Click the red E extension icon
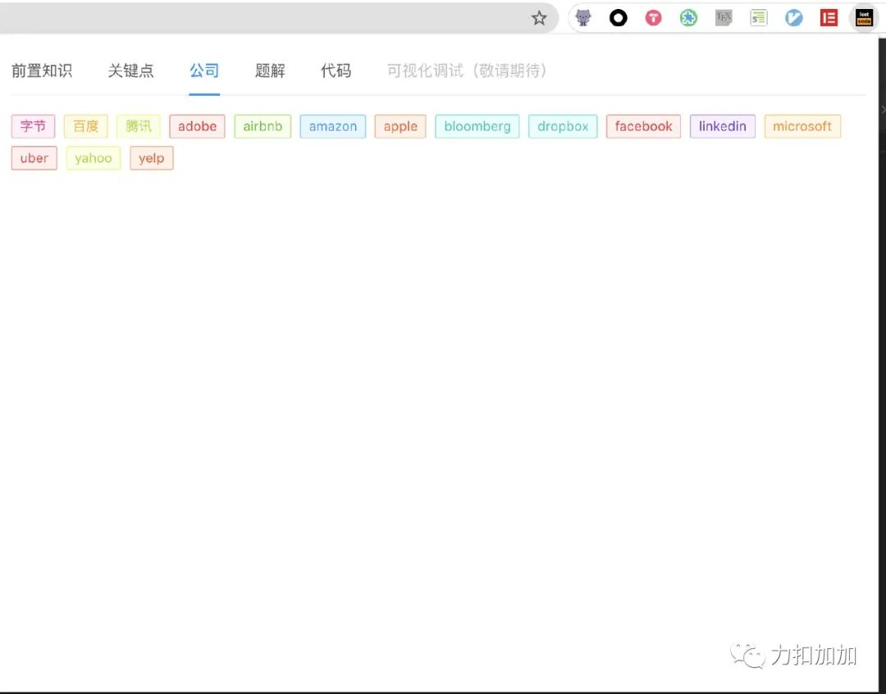The height and width of the screenshot is (694, 886). pyautogui.click(x=829, y=18)
